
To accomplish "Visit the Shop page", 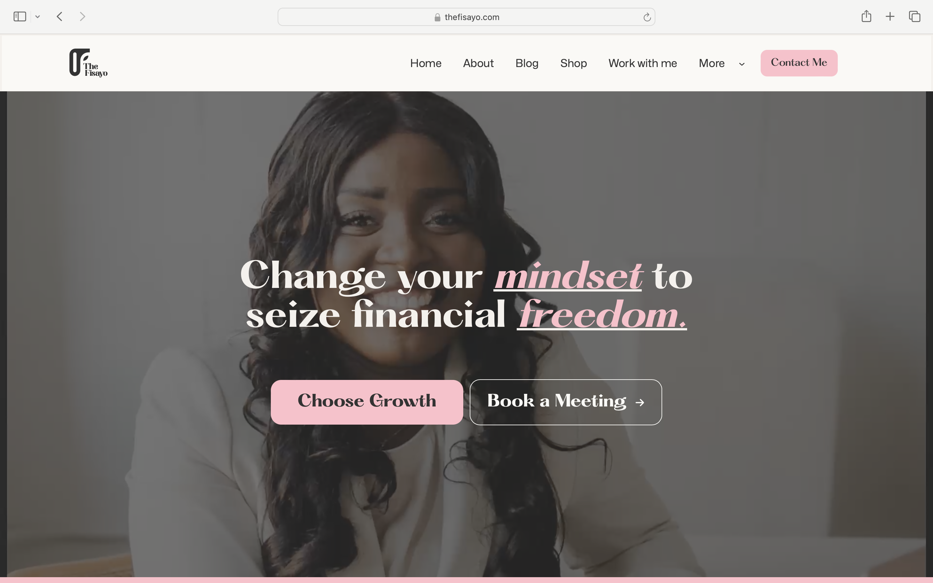I will [573, 63].
